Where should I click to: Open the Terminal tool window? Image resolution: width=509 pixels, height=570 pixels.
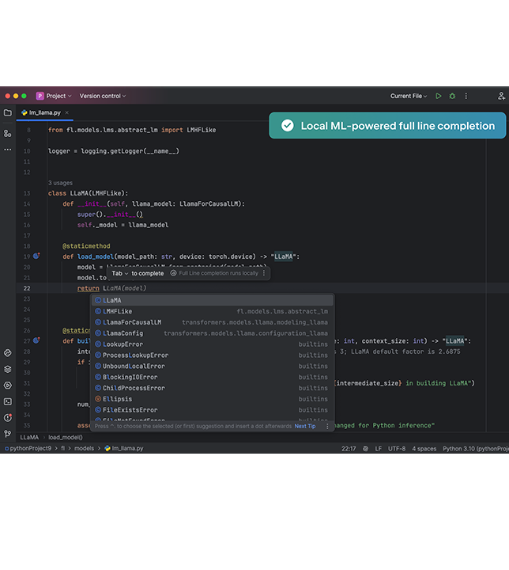coord(8,401)
